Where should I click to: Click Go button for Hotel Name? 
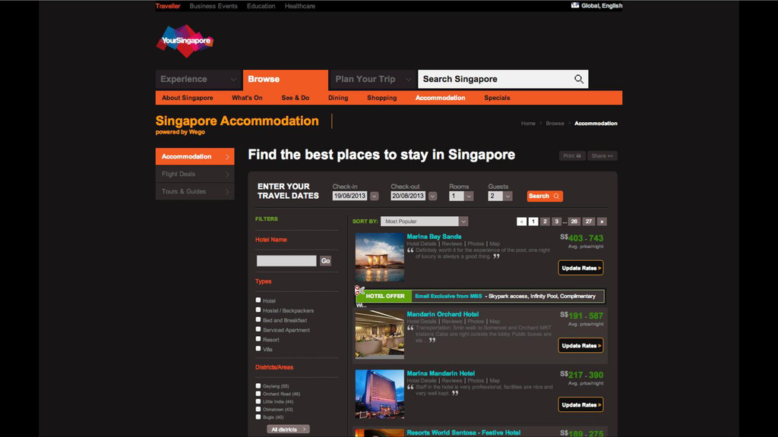(x=325, y=261)
